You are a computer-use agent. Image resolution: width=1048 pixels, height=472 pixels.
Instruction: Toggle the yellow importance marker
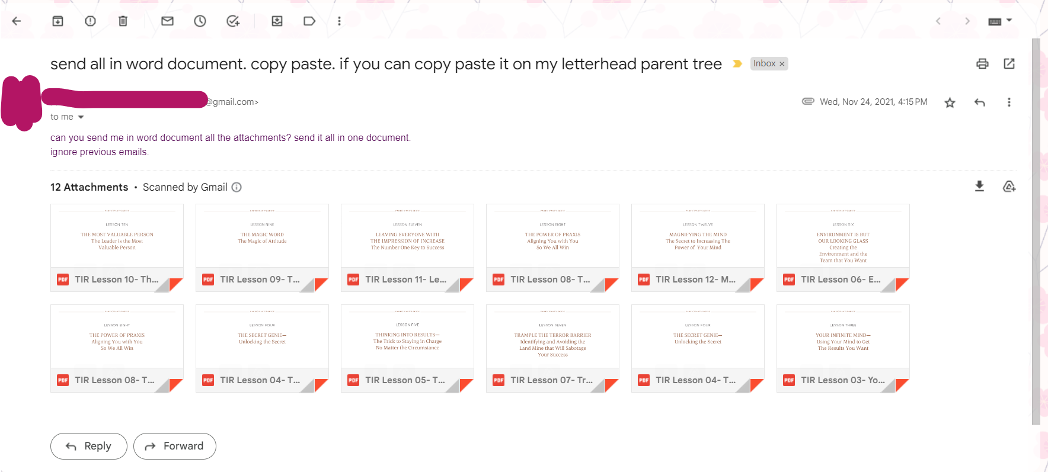(x=737, y=64)
